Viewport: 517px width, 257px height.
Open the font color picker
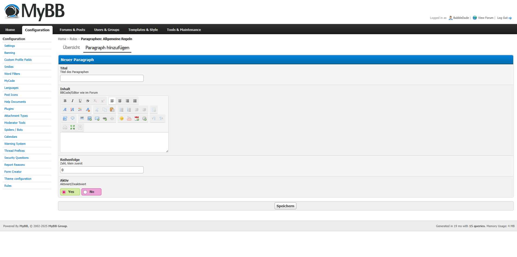(x=80, y=110)
